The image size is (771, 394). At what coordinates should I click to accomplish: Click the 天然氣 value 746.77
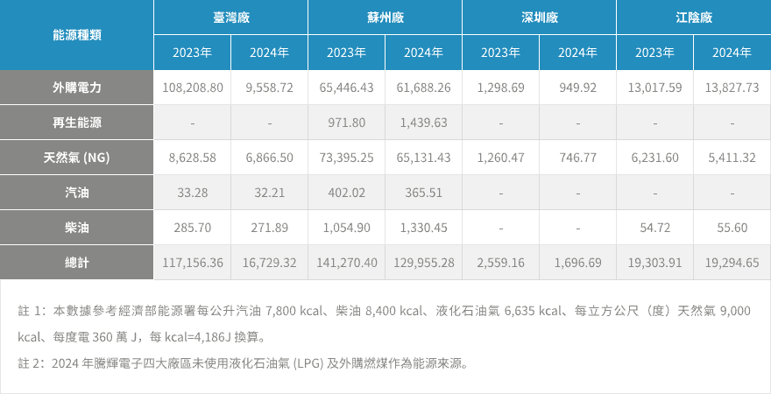(577, 158)
